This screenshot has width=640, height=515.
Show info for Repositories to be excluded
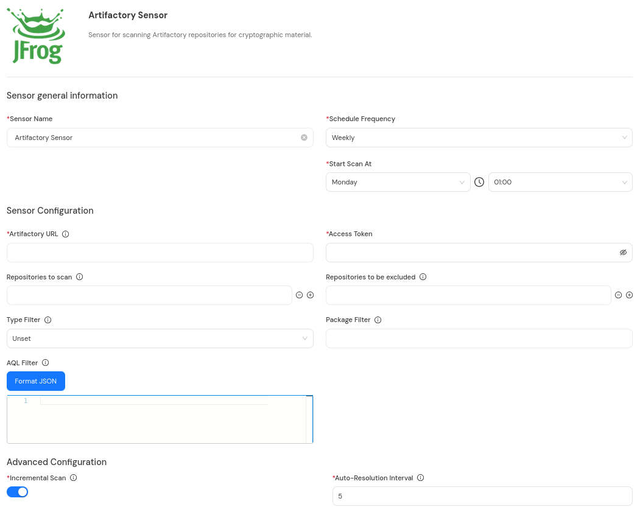[423, 277]
